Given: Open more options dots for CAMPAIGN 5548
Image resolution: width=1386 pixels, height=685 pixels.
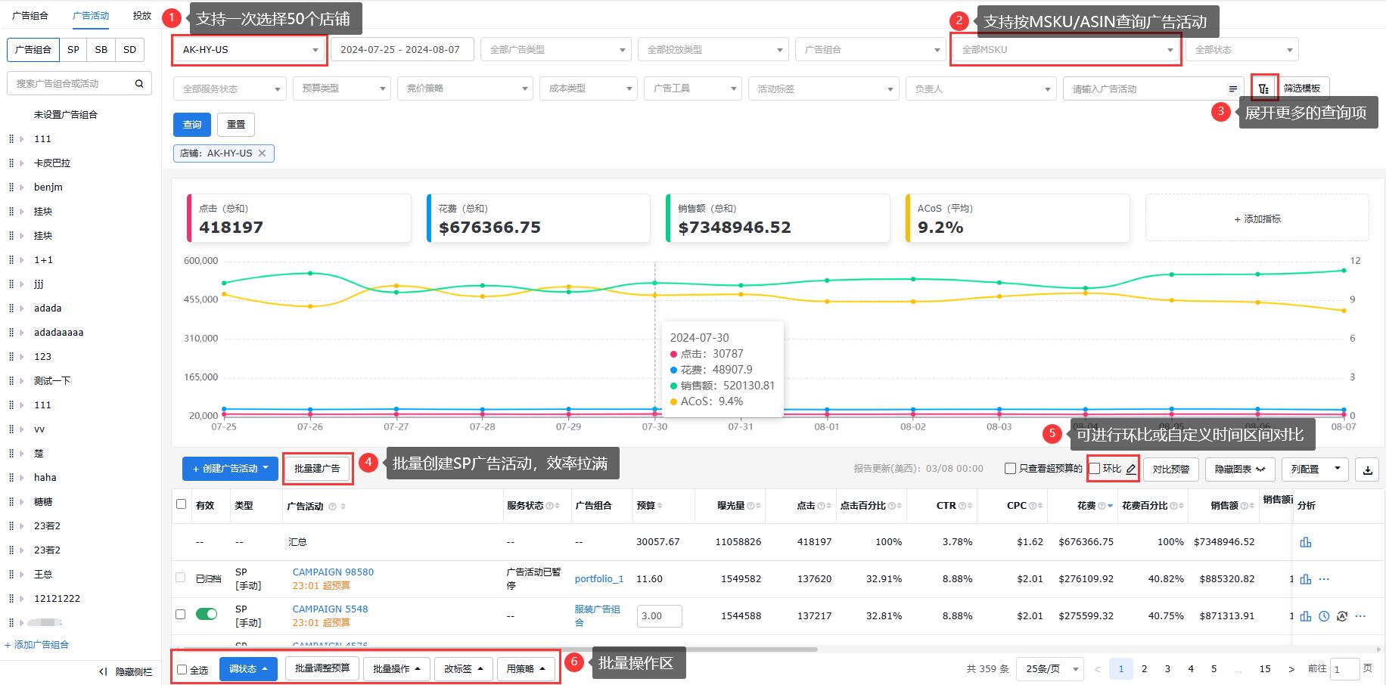Looking at the screenshot, I should click(1360, 616).
